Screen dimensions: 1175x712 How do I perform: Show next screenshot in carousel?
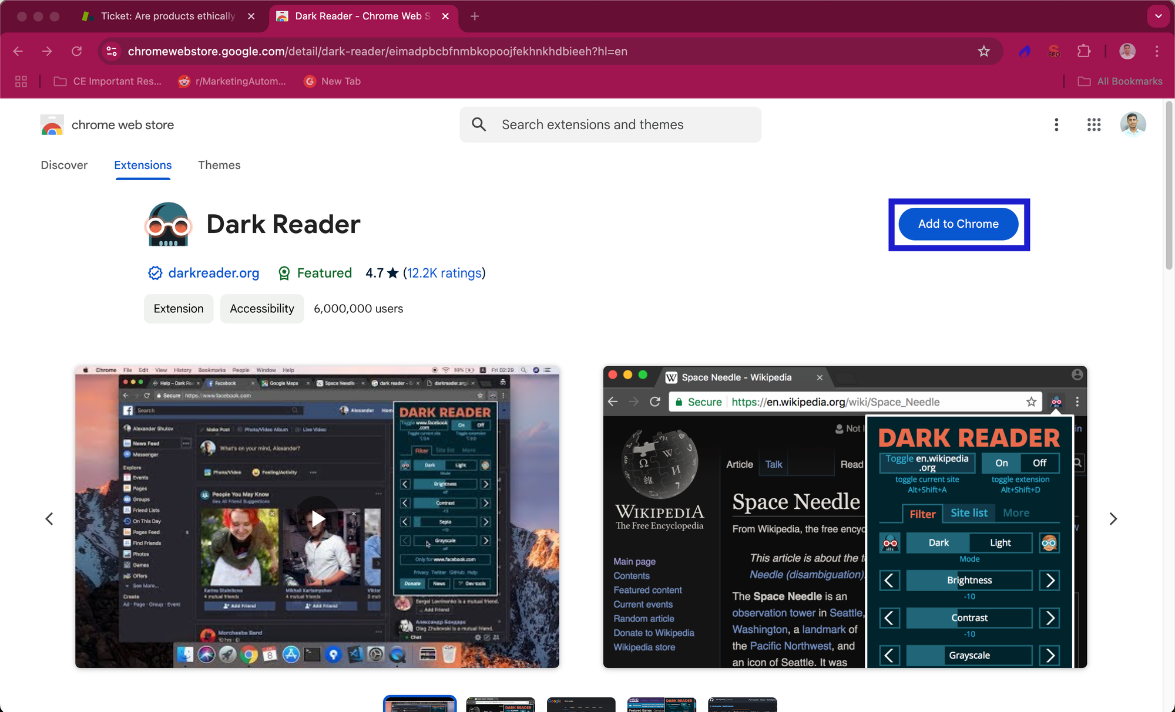pyautogui.click(x=1113, y=518)
